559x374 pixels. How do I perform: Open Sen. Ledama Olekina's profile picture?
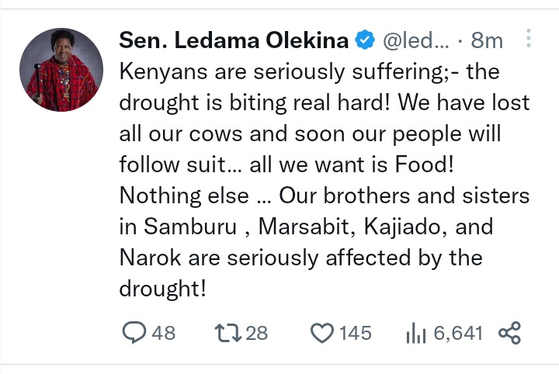tap(61, 70)
